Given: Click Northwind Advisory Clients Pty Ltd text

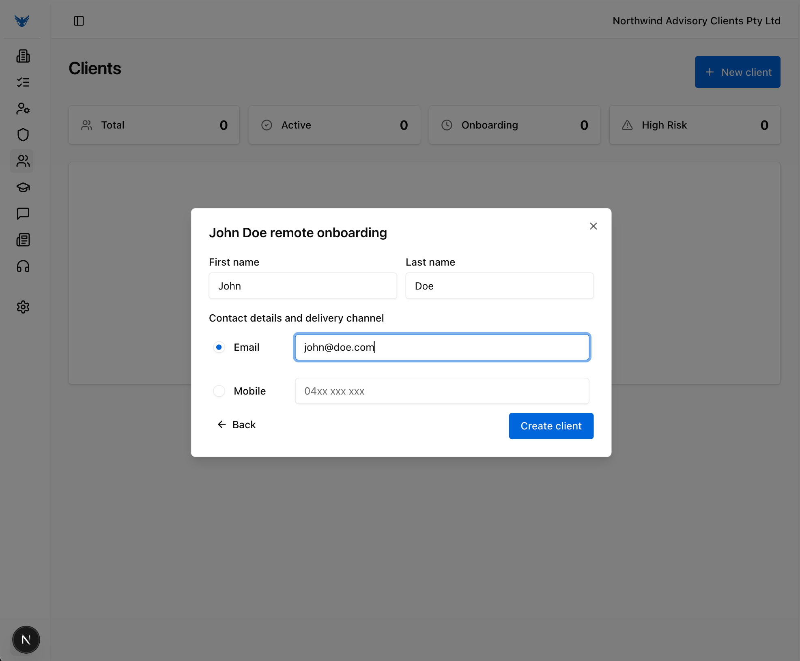Looking at the screenshot, I should 696,21.
